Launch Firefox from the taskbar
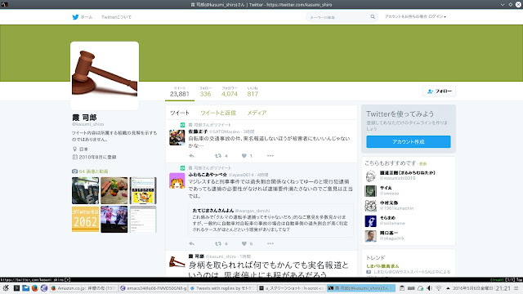Image resolution: width=523 pixels, height=294 pixels. 34,288
